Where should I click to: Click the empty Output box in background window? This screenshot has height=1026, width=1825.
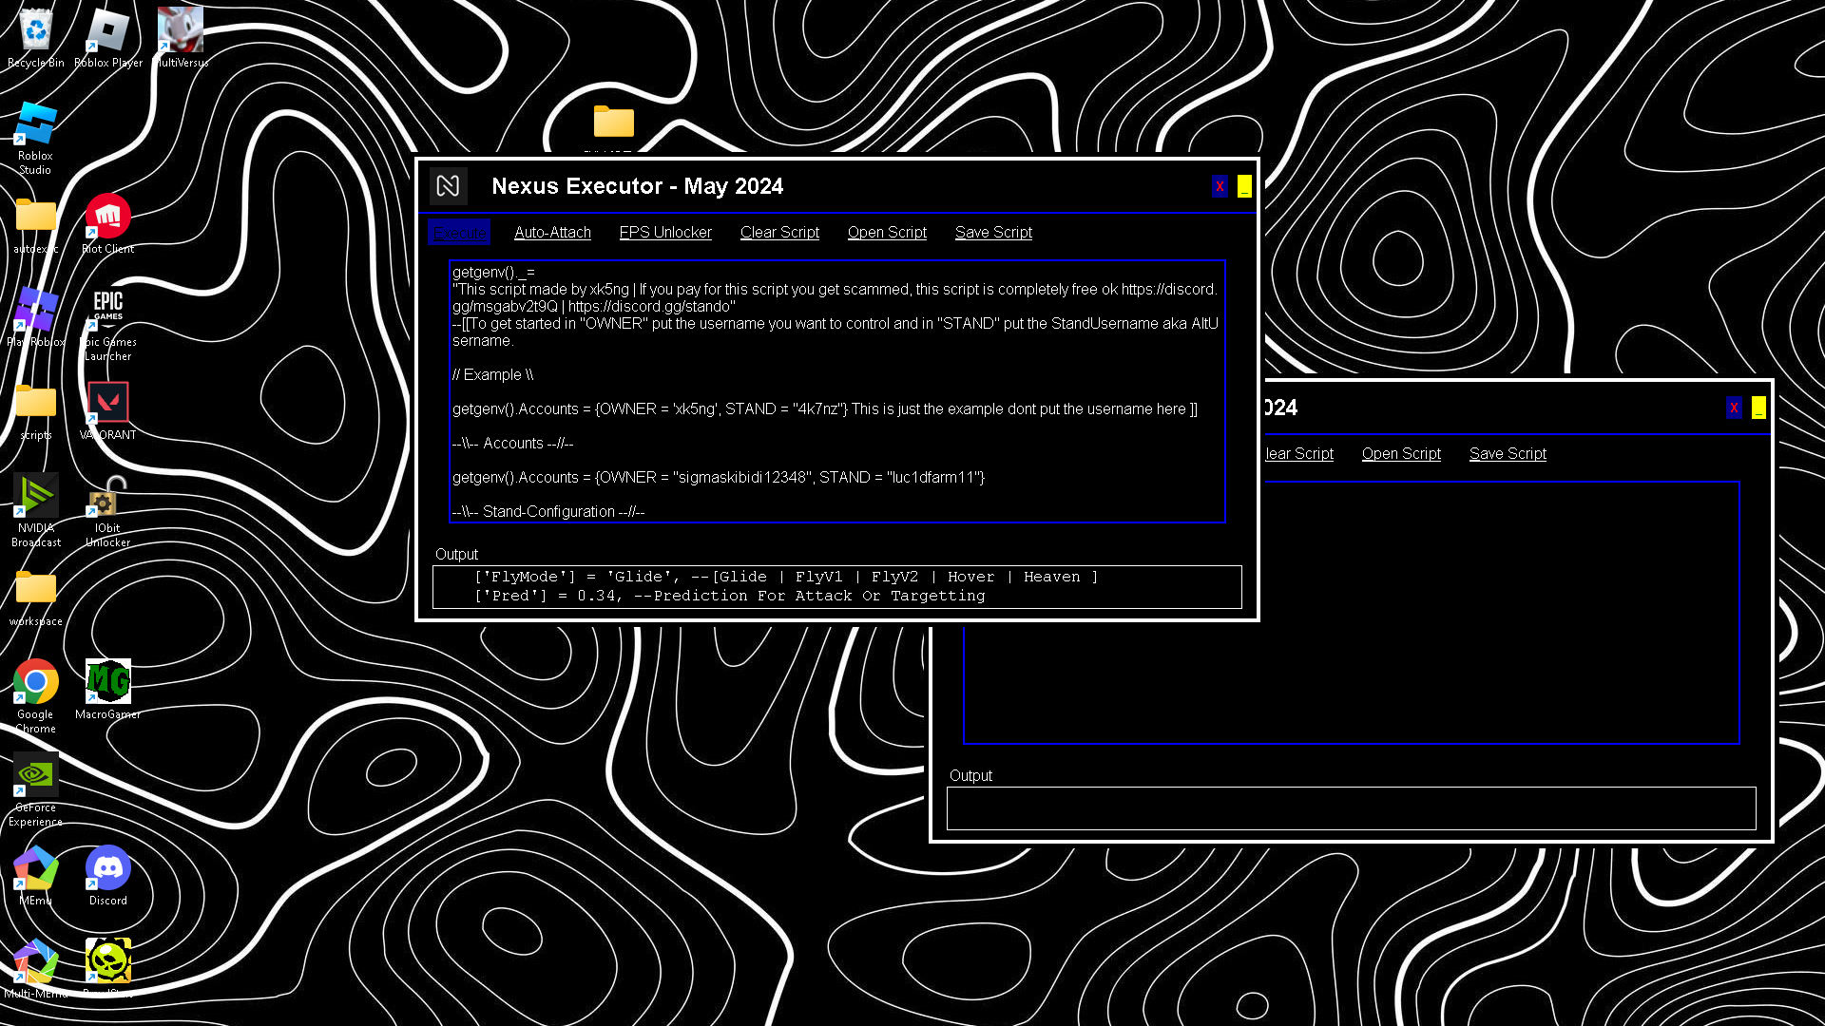coord(1351,808)
